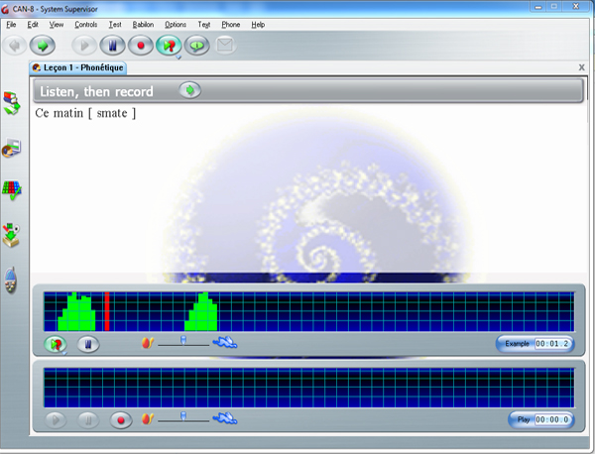This screenshot has width=595, height=454.
Task: Adjust the example track speed slider
Action: point(183,343)
